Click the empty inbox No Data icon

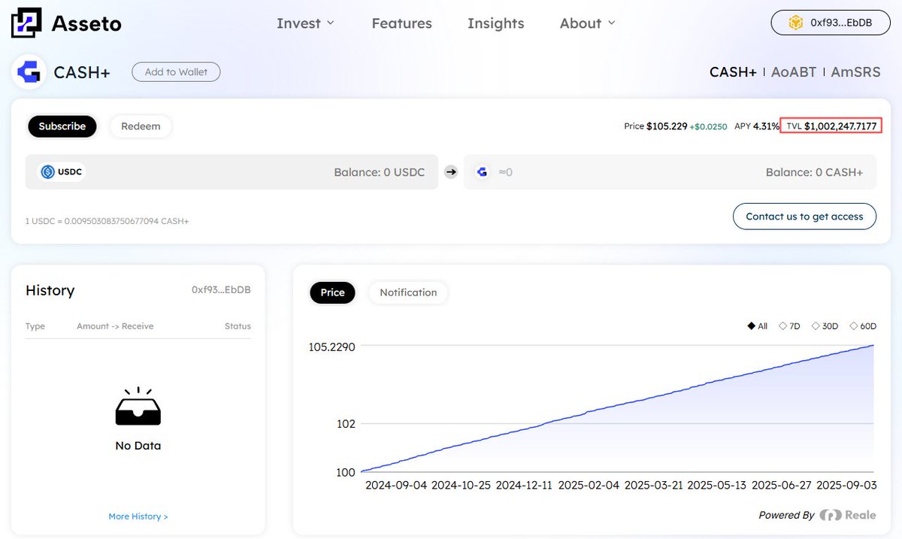[x=138, y=407]
